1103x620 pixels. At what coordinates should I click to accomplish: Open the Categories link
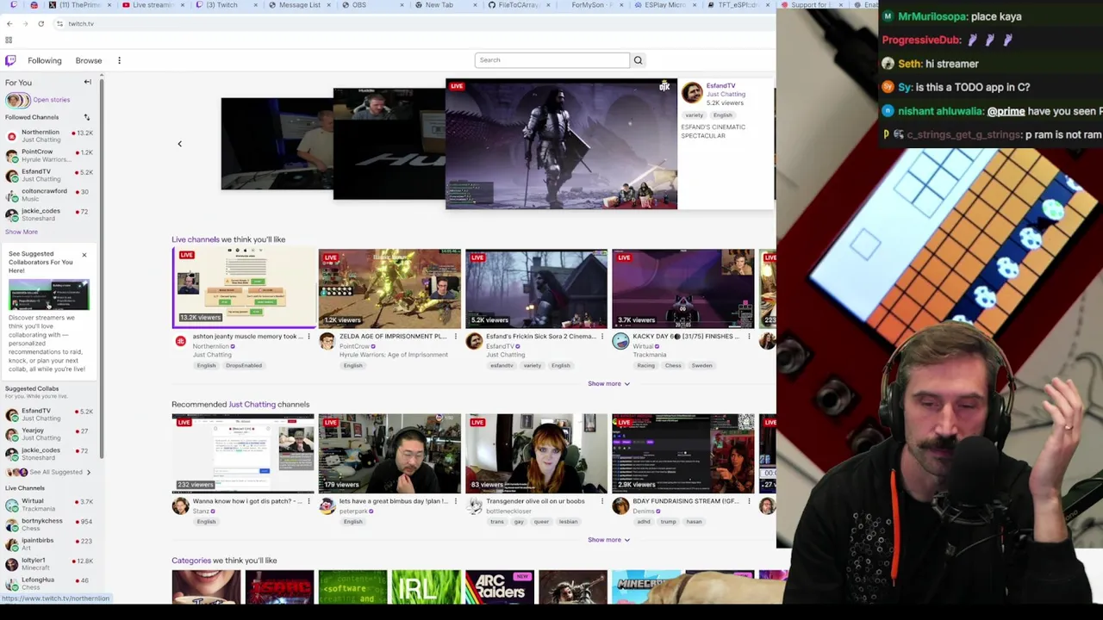tap(191, 561)
